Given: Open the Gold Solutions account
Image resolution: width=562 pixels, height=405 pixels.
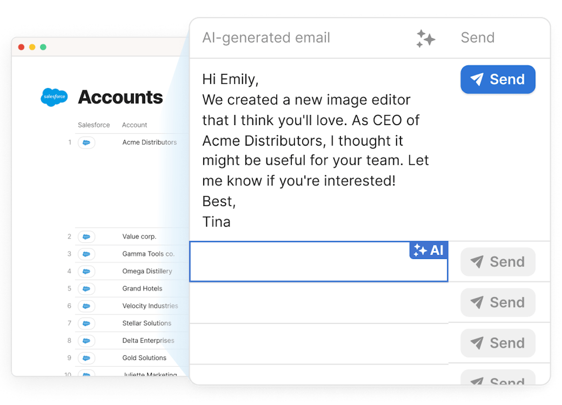Looking at the screenshot, I should (144, 358).
